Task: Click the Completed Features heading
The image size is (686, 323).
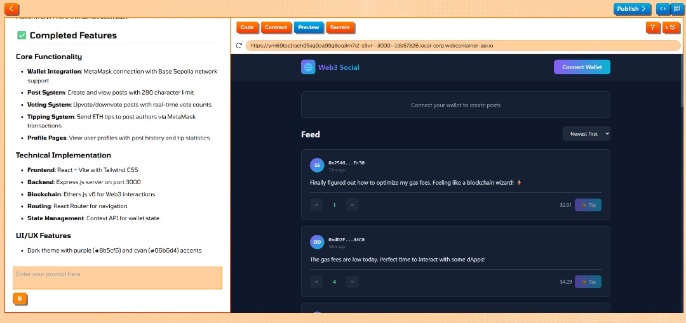Action: [73, 36]
